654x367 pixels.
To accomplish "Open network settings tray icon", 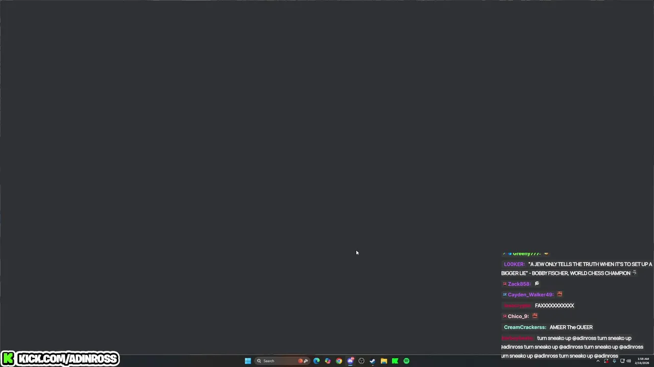I will 622,361.
